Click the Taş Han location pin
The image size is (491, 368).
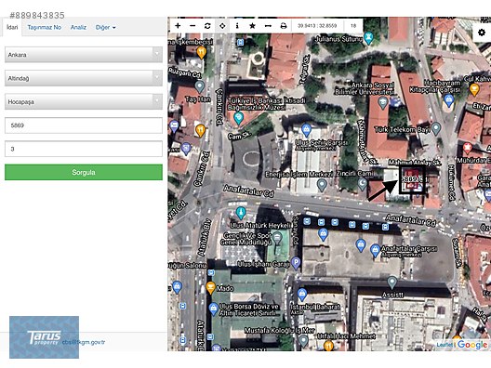point(199,86)
